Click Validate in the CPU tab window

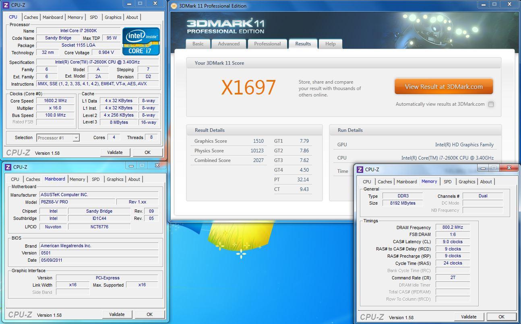pos(115,152)
